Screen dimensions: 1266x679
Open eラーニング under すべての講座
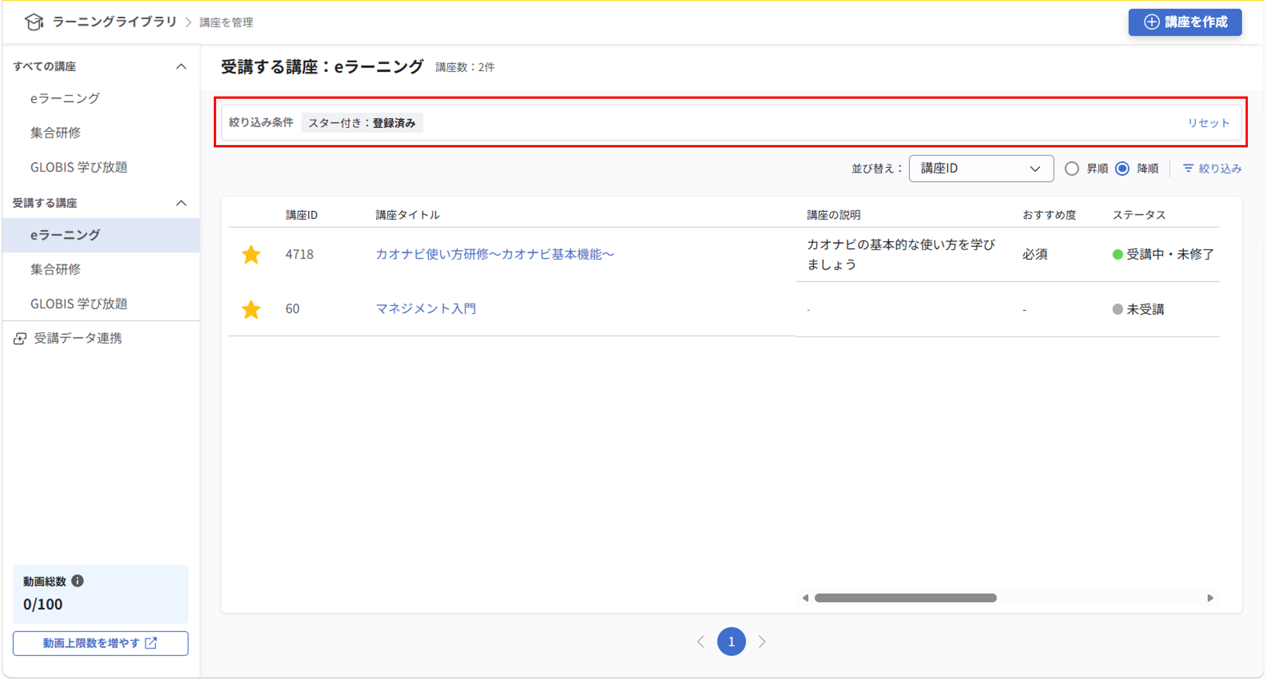point(65,98)
